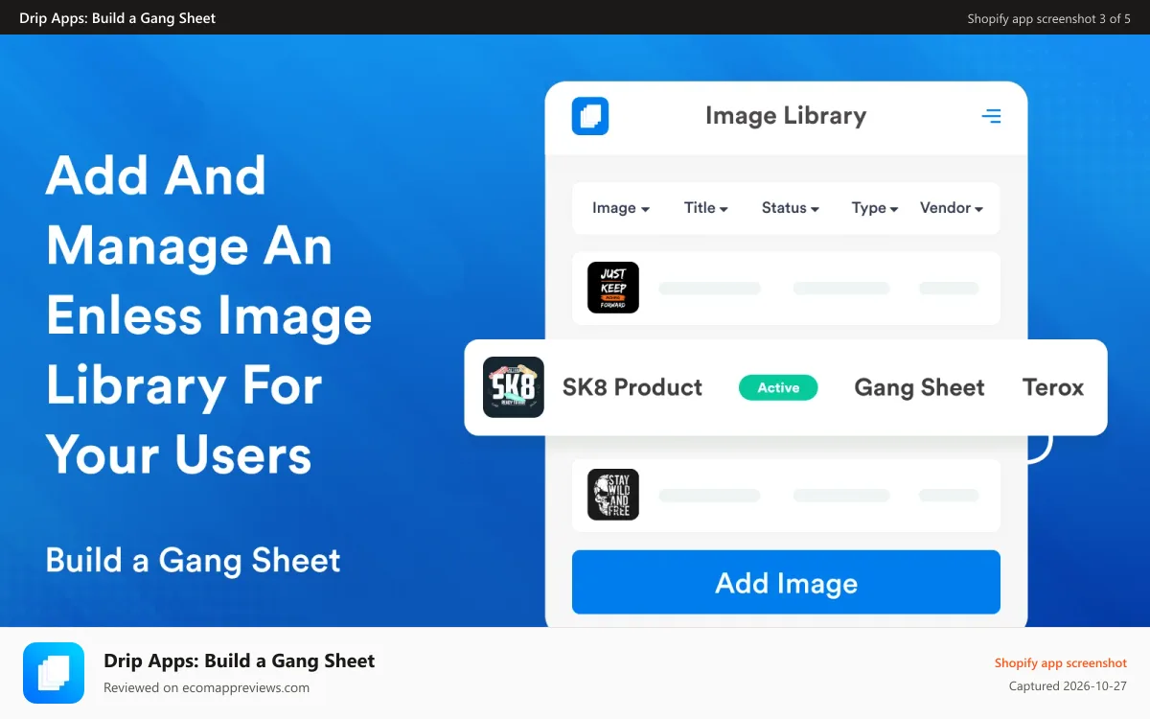This screenshot has height=719, width=1150.
Task: Click the blue app logo in Image Library header
Action: [590, 116]
